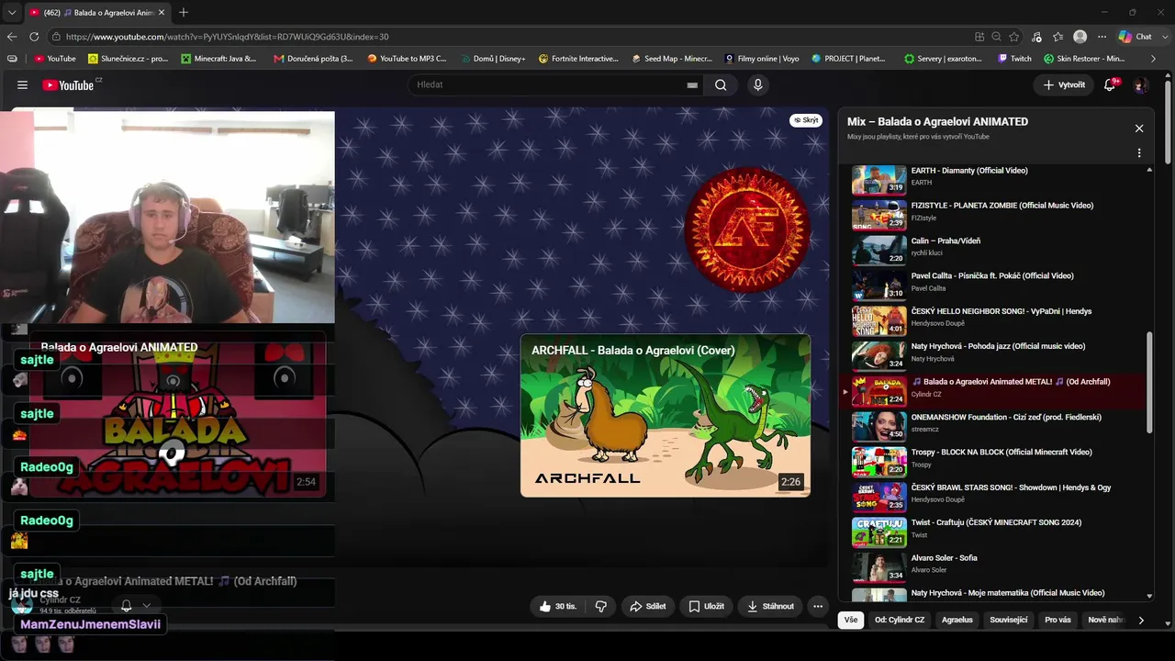Open the browser Chat assistant button
The image size is (1175, 661).
click(1136, 37)
